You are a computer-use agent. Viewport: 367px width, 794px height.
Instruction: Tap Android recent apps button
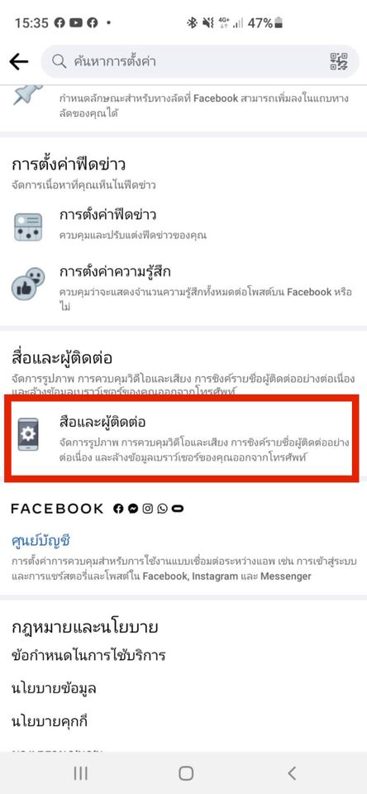[x=80, y=772]
